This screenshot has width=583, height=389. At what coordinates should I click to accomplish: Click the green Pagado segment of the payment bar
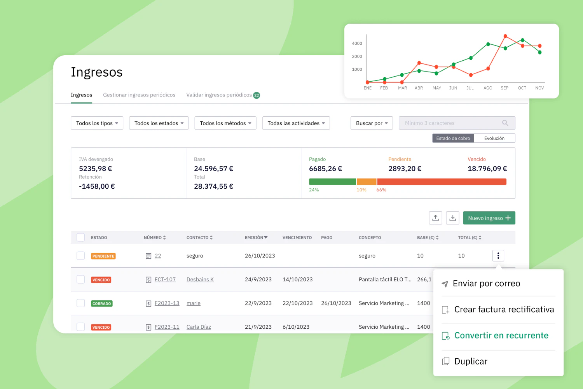click(x=332, y=181)
